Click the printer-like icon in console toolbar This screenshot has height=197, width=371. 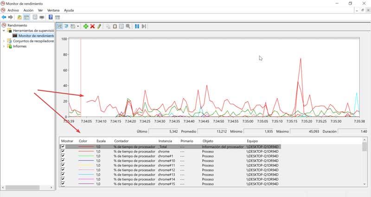[42, 17]
